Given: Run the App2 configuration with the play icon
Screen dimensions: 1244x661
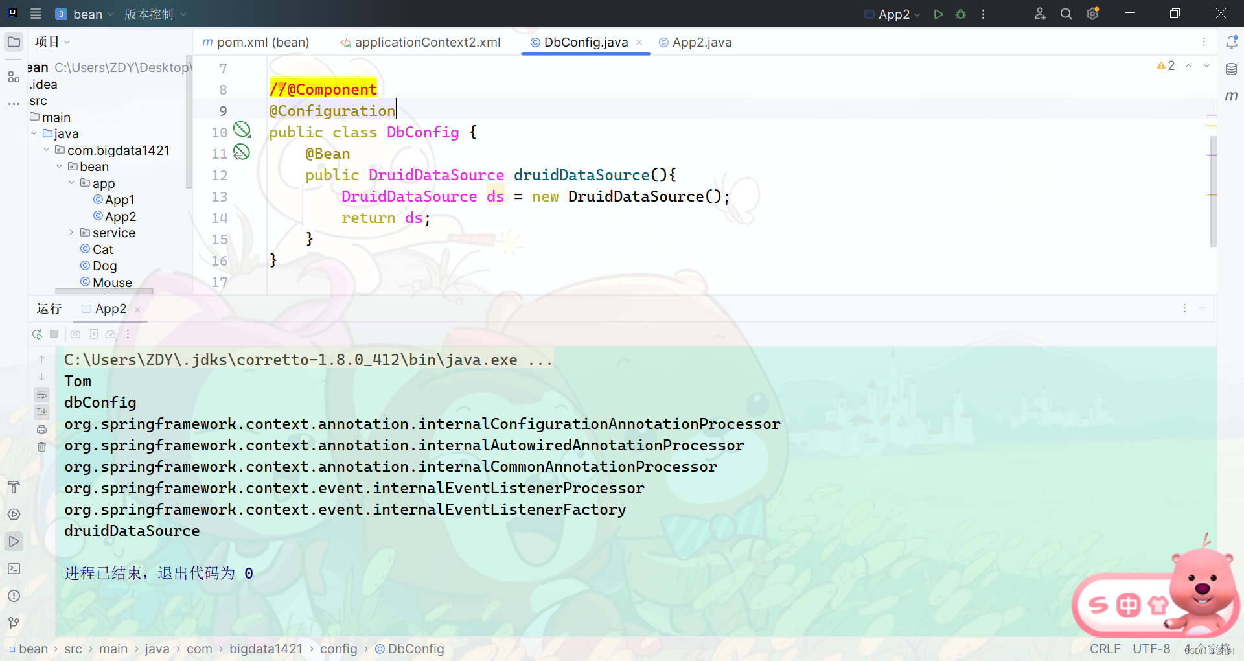Looking at the screenshot, I should (x=938, y=14).
